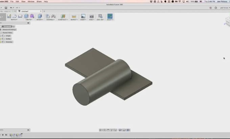Click the Wi-Fi icon in macOS menu bar
230x139 pixels.
180,1
